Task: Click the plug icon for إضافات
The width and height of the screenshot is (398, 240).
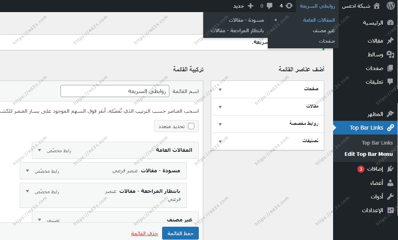Action: 390,169
